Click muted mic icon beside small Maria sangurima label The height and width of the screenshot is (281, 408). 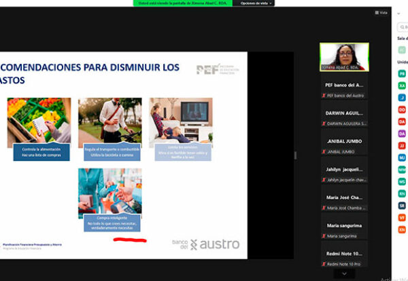(324, 236)
